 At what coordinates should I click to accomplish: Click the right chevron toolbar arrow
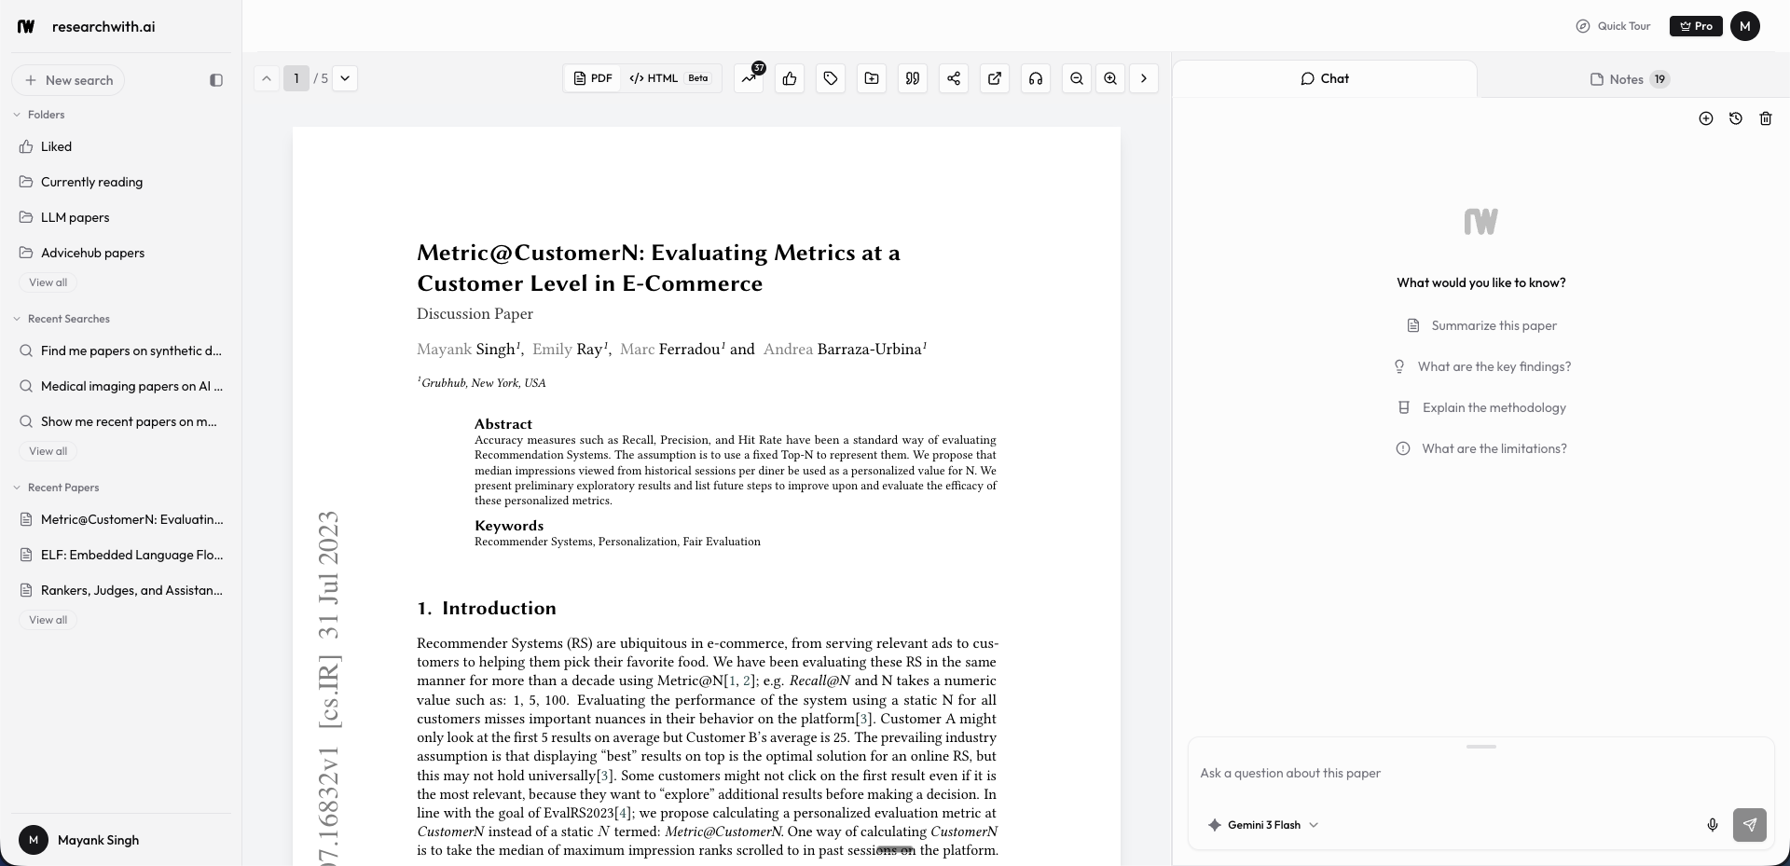coord(1144,78)
